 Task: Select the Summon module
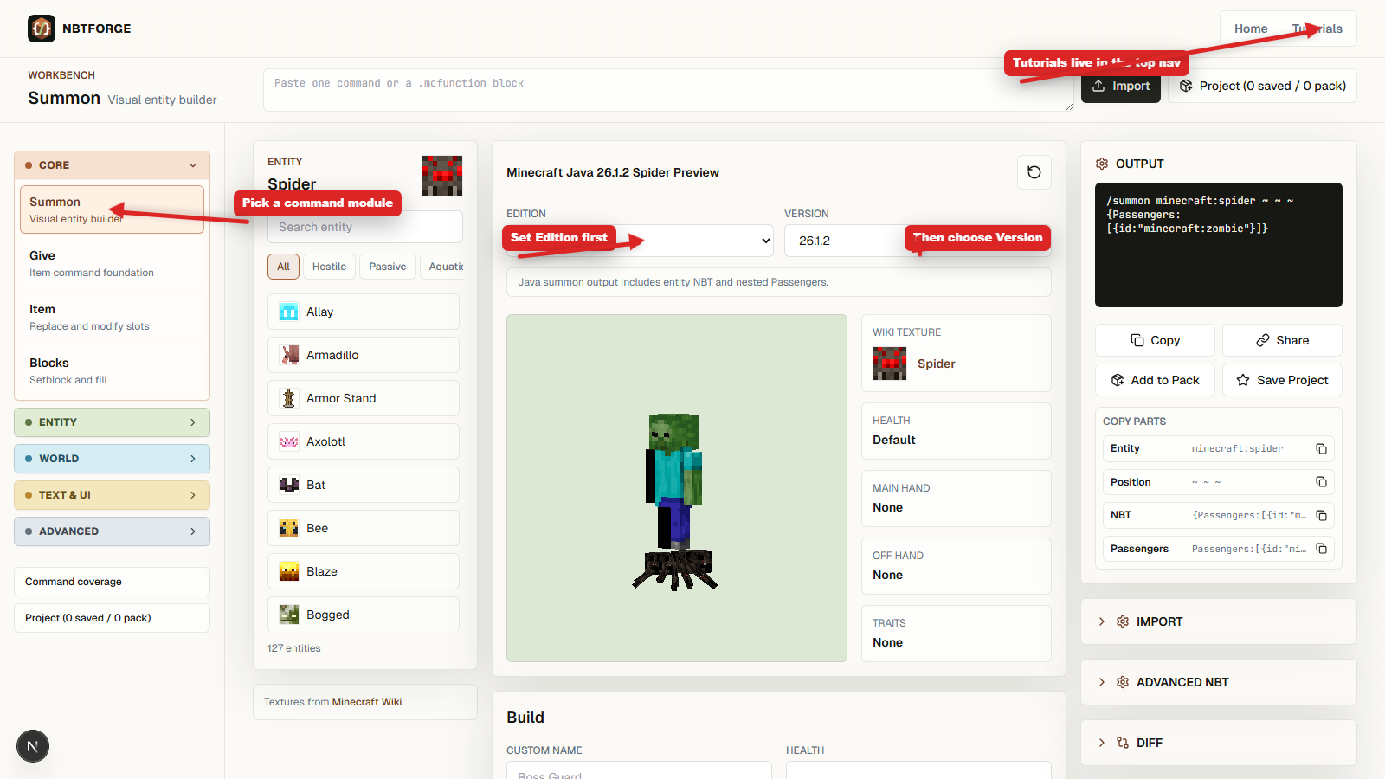112,209
